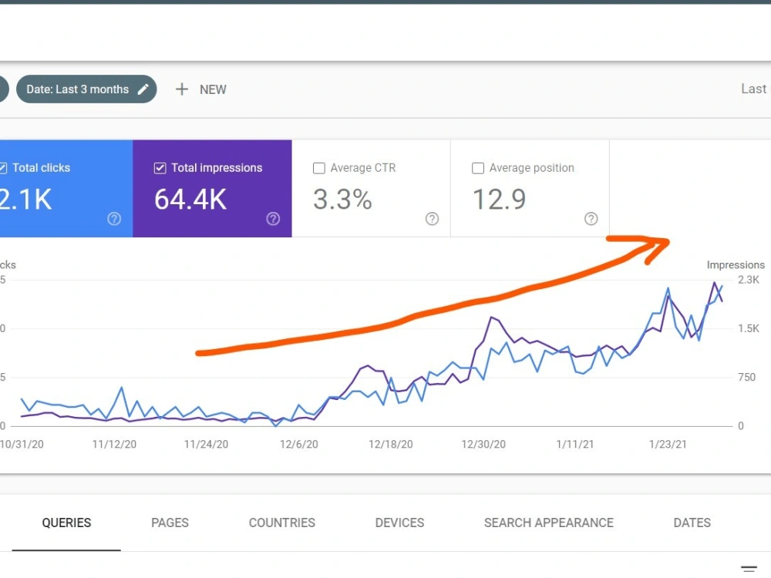The height and width of the screenshot is (578, 771).
Task: Add a new filter with plus icon
Action: tap(182, 89)
